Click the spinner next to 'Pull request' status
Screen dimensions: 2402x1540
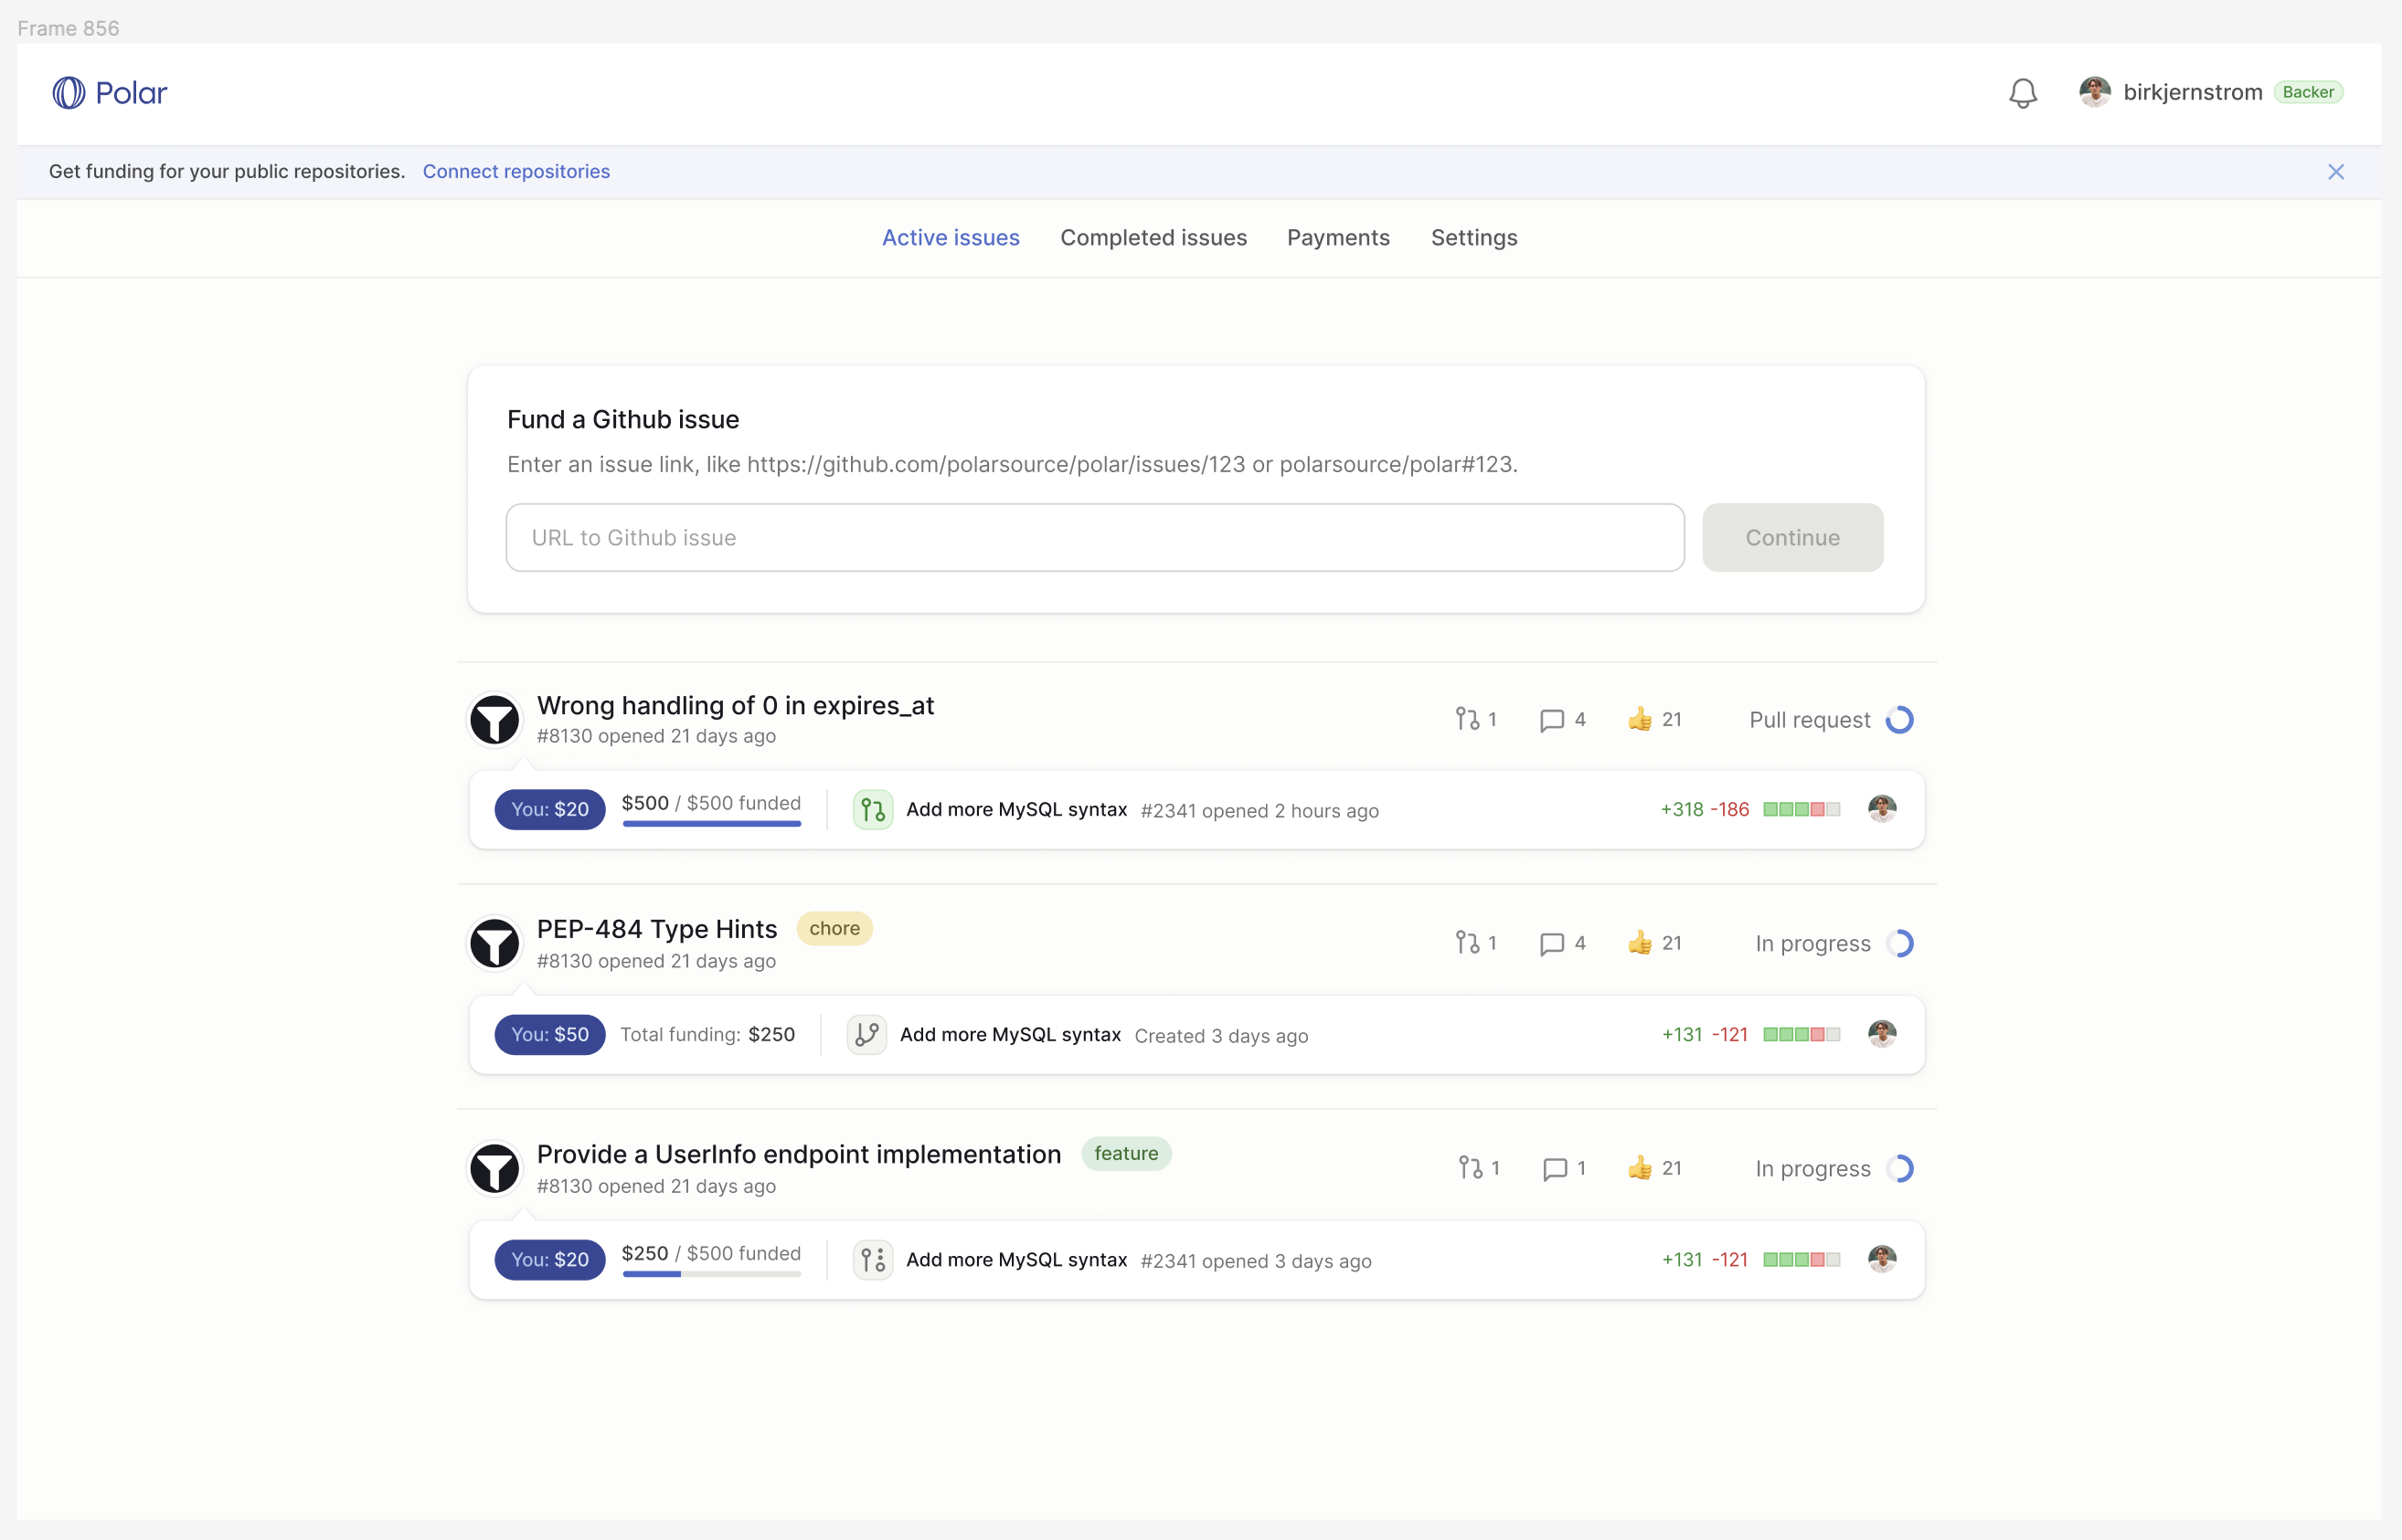click(1900, 719)
